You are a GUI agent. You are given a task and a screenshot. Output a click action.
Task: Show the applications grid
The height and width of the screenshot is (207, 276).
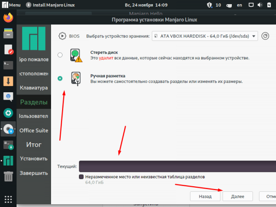pyautogui.click(x=8, y=200)
